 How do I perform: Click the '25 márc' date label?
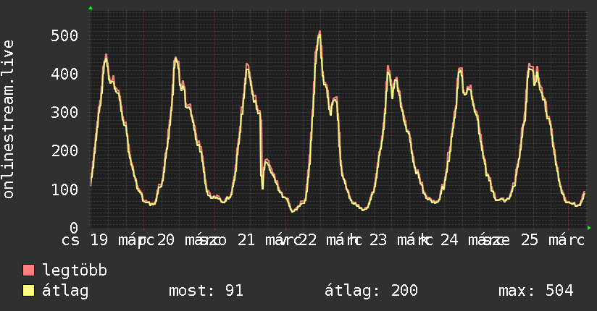pyautogui.click(x=553, y=240)
